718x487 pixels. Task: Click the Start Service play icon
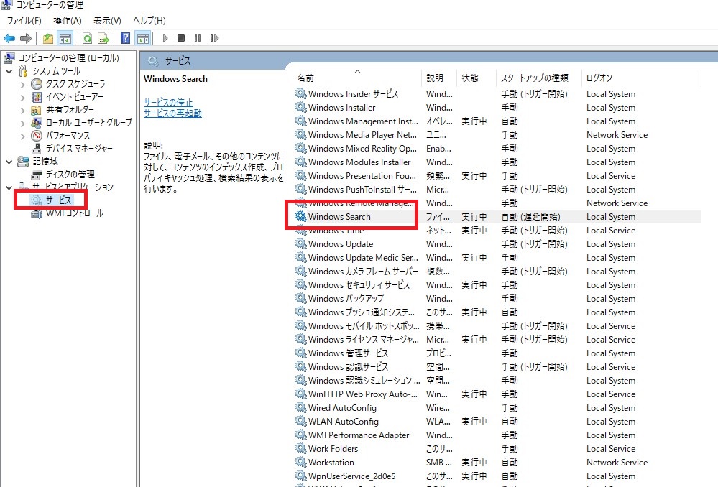(x=165, y=39)
